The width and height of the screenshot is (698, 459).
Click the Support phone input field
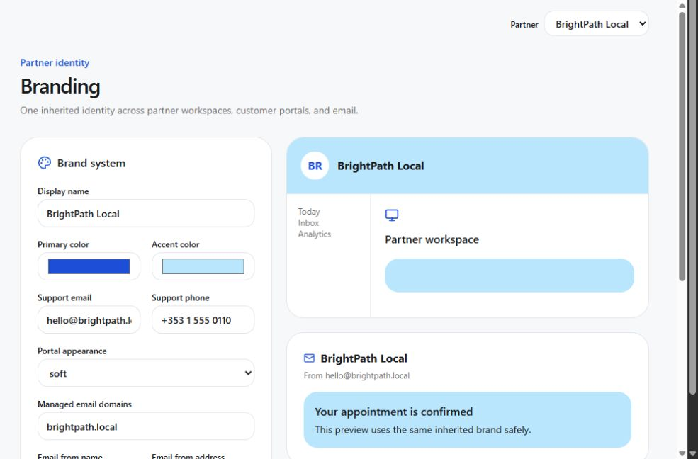click(203, 319)
